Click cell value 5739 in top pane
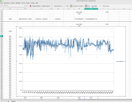Viewport: 132px width, 102px height. [x=103, y=12]
